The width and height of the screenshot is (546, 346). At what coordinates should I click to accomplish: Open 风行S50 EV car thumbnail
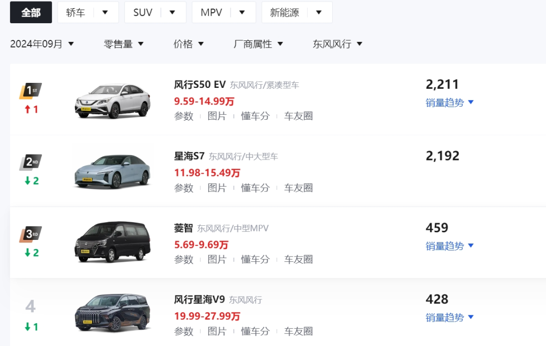(113, 101)
